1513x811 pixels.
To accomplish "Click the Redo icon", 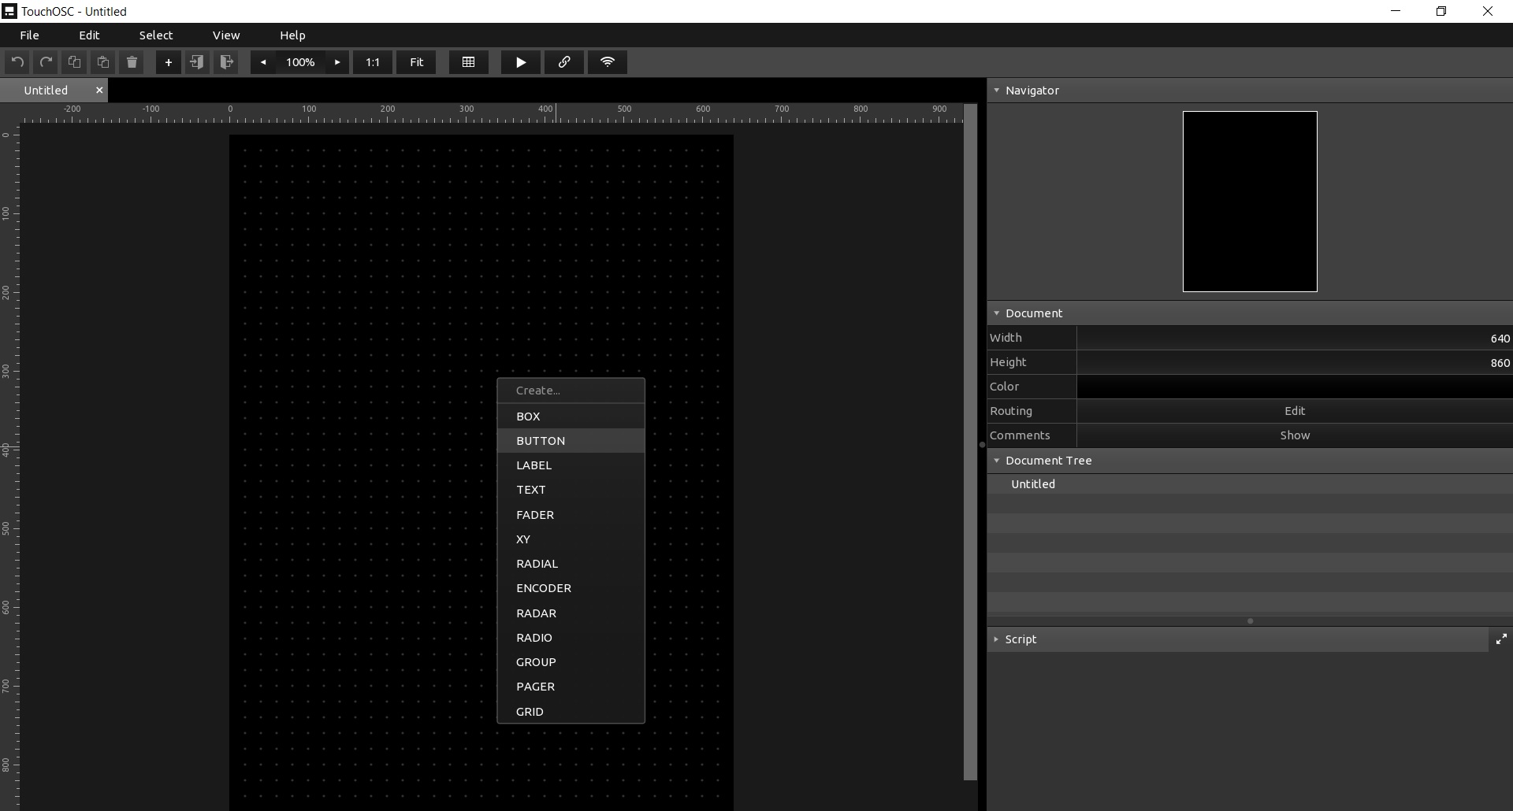I will pos(45,62).
